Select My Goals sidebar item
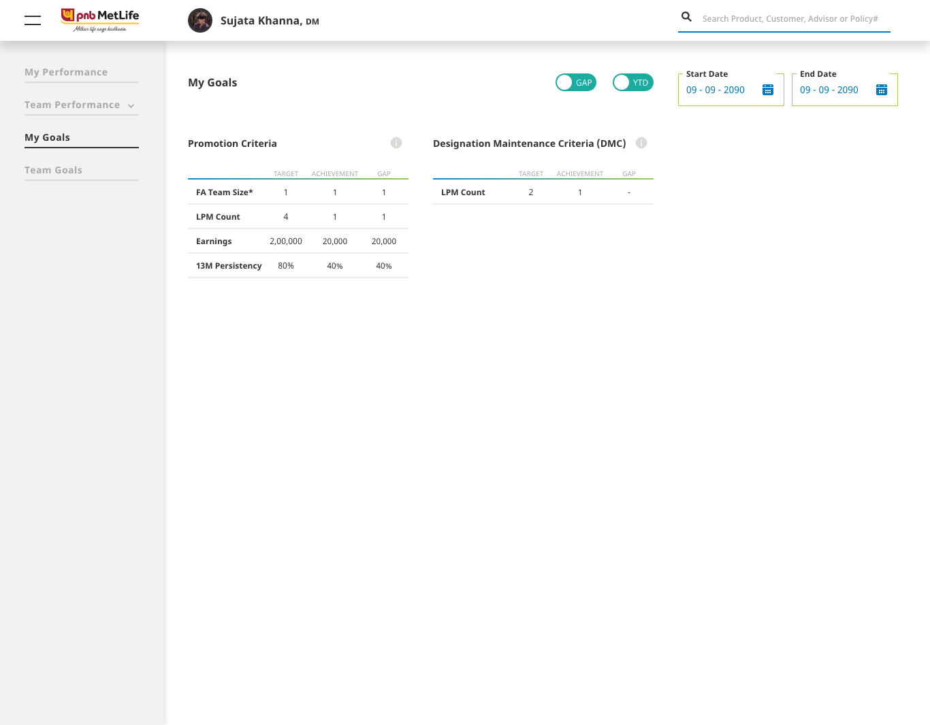The image size is (930, 725). click(47, 137)
